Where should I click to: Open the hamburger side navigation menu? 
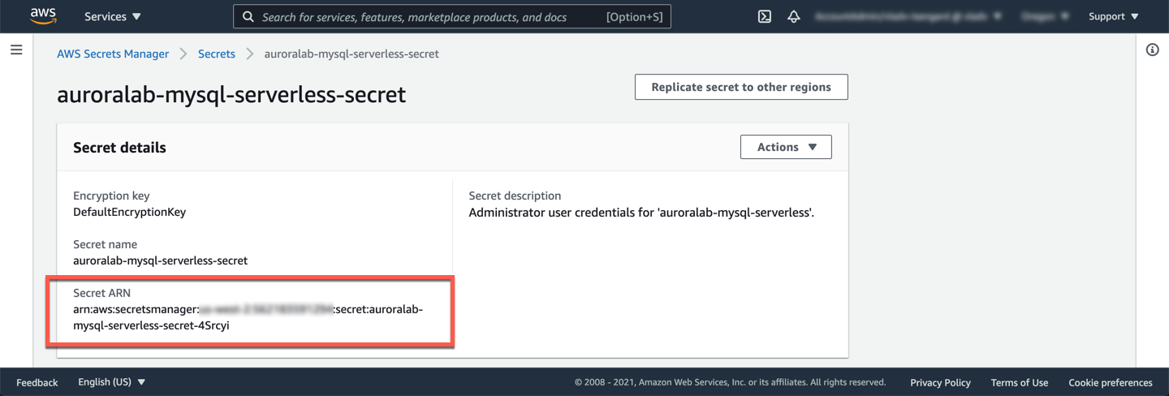[16, 50]
